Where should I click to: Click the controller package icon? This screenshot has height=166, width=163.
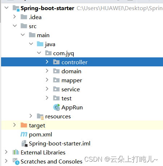coord(56,62)
